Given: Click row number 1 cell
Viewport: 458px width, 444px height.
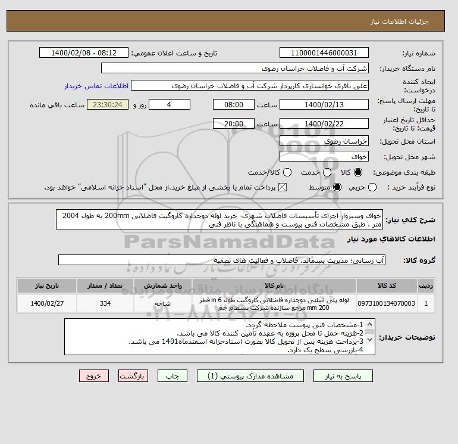Looking at the screenshot, I should (x=426, y=303).
